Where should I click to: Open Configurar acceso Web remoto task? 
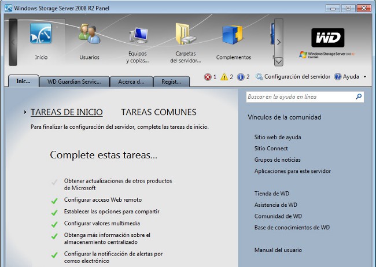click(103, 199)
